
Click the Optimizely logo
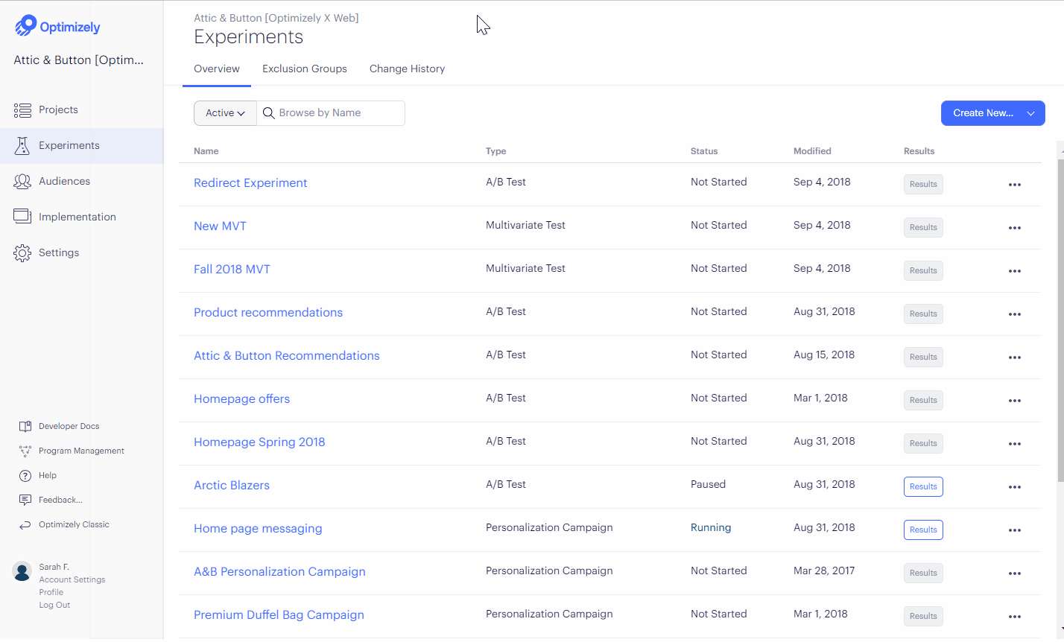(x=57, y=26)
